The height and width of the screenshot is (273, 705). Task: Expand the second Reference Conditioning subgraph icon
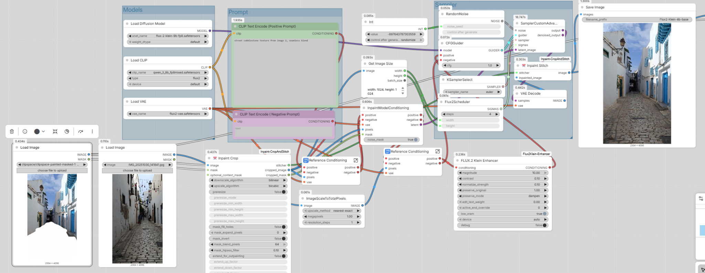click(437, 151)
